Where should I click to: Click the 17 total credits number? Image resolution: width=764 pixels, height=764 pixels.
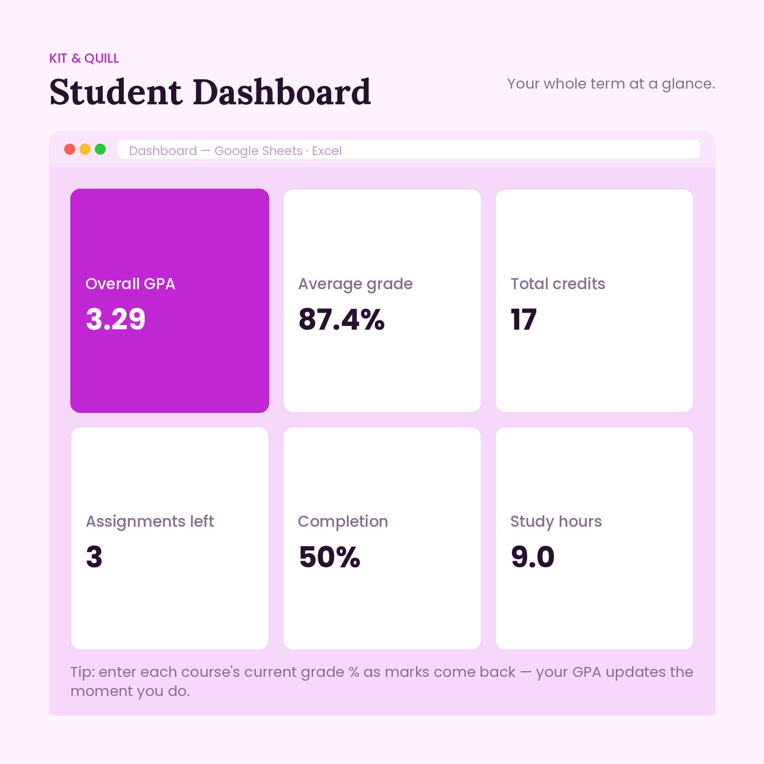pyautogui.click(x=524, y=319)
